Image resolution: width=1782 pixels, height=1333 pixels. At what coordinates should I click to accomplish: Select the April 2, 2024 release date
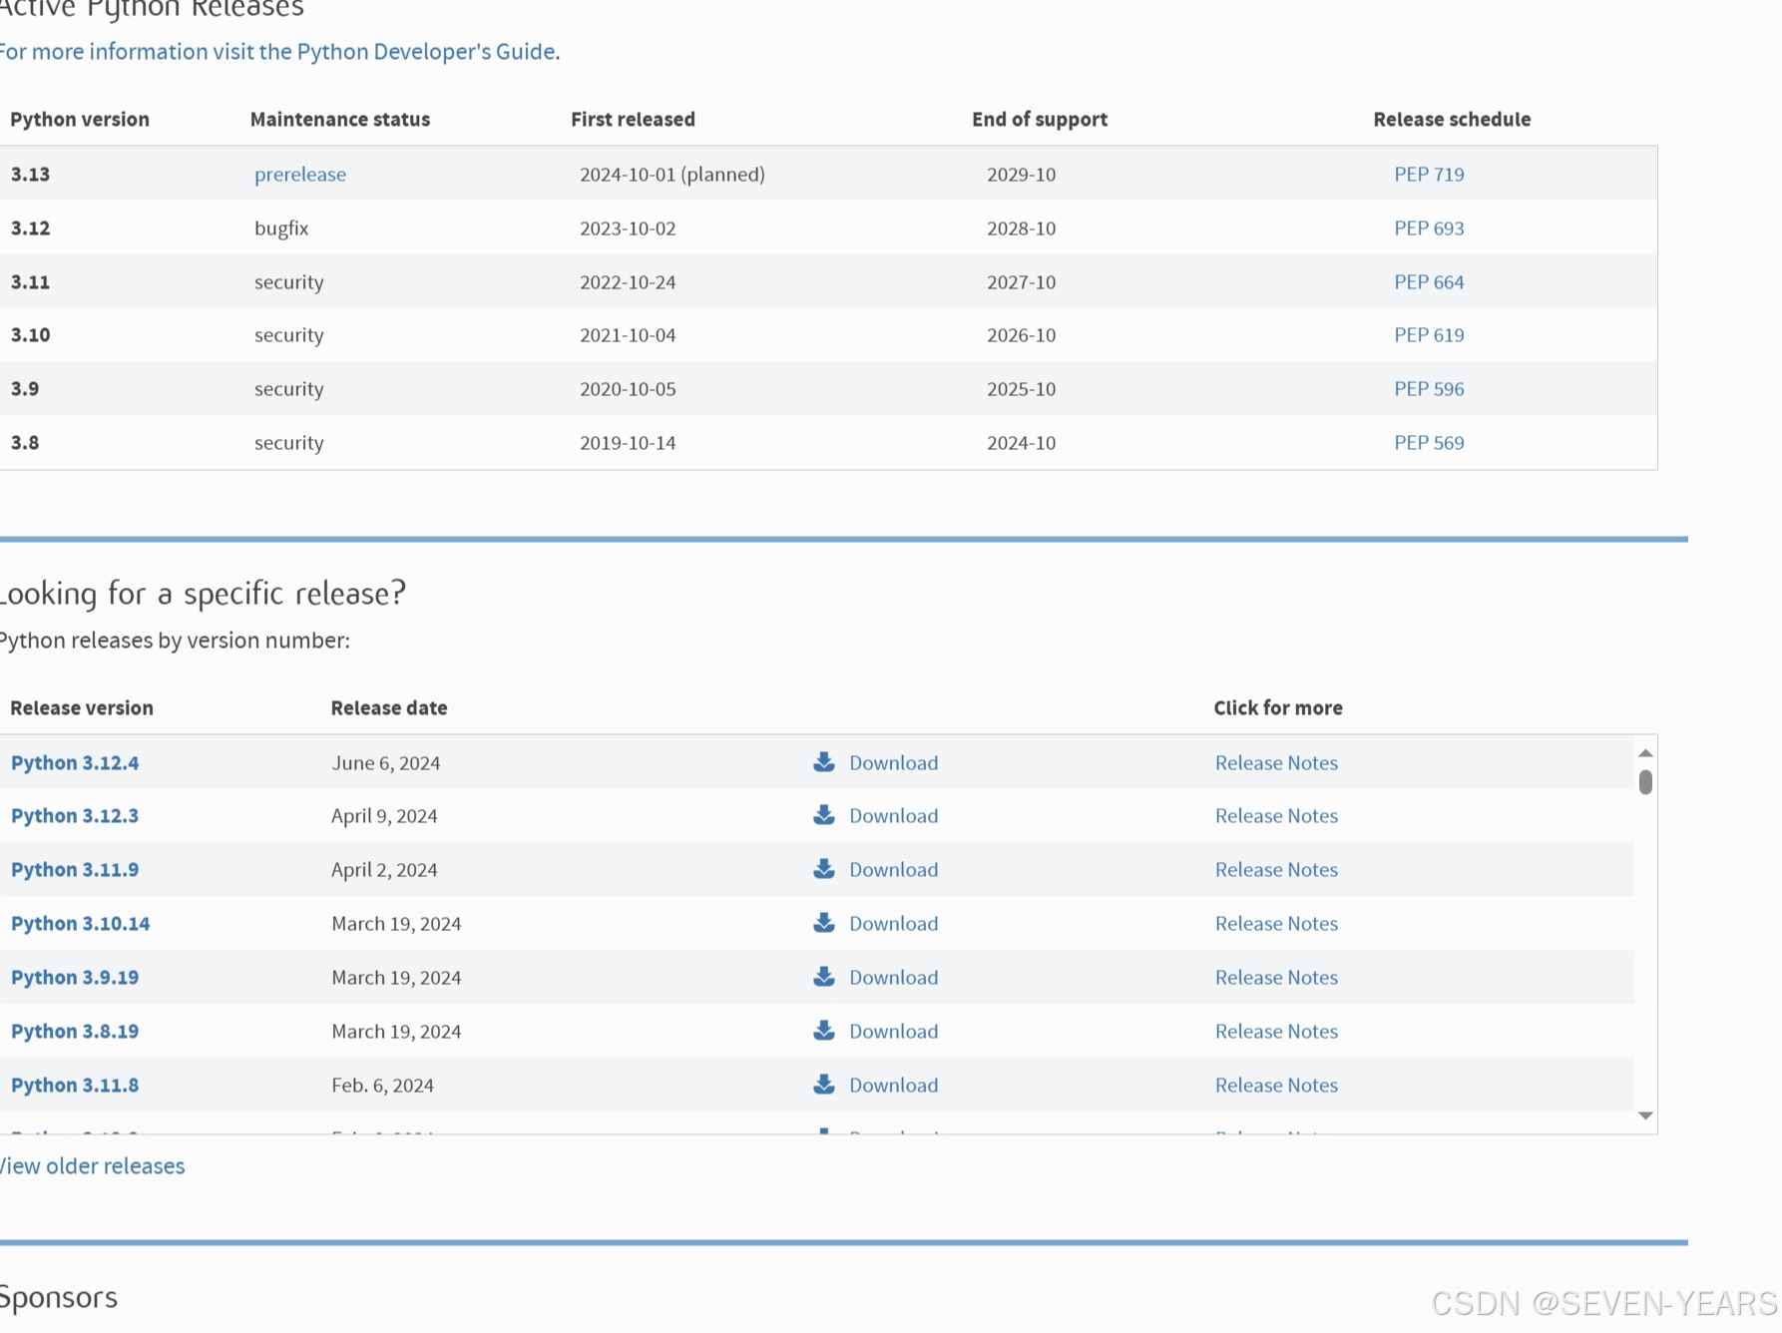click(384, 869)
